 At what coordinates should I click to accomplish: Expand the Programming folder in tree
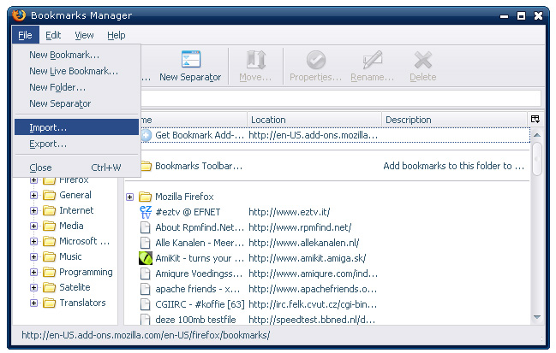[33, 272]
